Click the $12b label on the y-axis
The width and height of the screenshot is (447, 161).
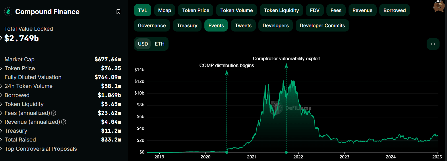pyautogui.click(x=139, y=81)
